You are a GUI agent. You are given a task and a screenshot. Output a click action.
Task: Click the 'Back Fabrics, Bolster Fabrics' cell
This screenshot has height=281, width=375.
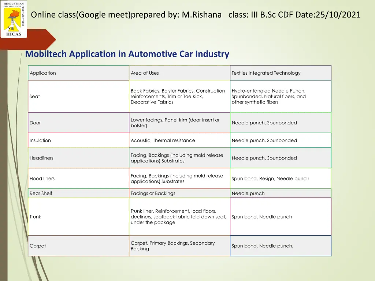(x=179, y=96)
